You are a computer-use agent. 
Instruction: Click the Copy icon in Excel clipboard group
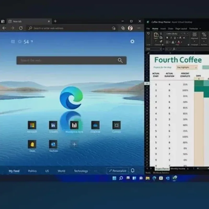tap(161, 38)
